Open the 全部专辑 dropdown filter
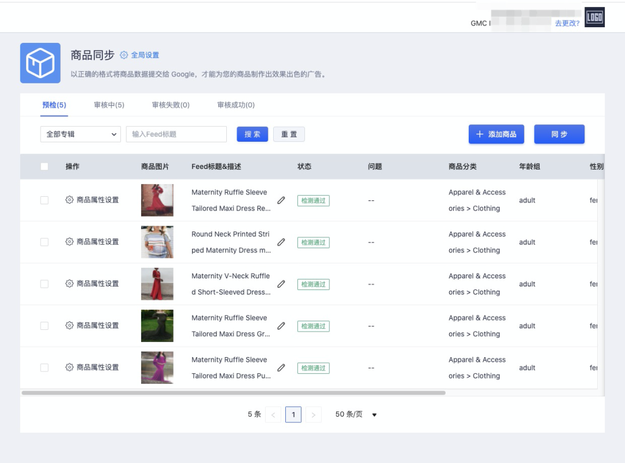This screenshot has height=463, width=625. click(80, 134)
